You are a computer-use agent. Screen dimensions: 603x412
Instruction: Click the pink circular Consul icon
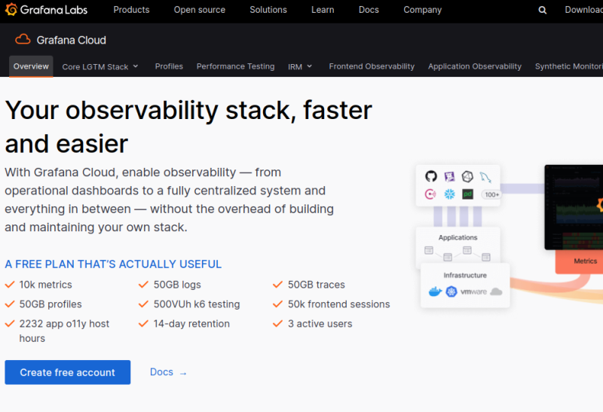pyautogui.click(x=430, y=194)
